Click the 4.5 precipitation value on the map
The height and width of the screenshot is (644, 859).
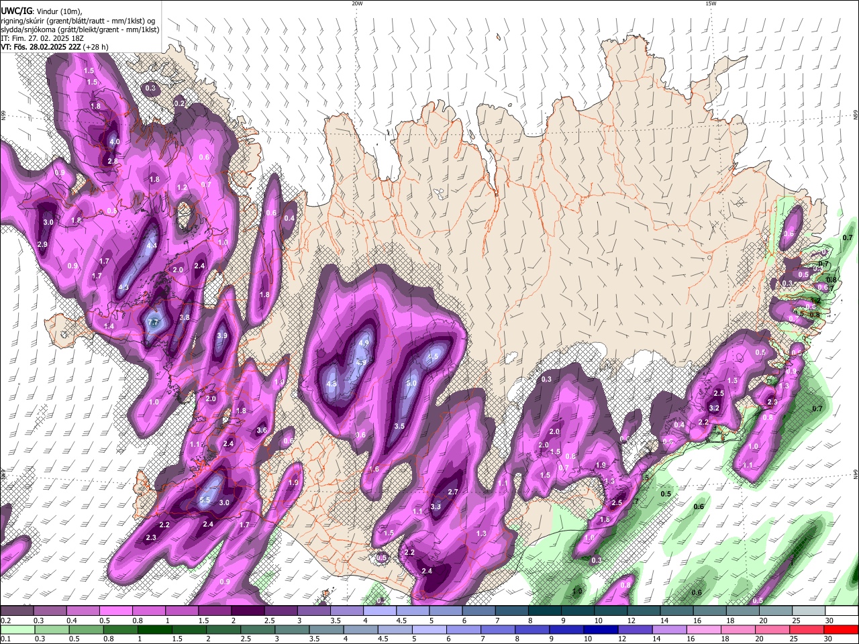tap(434, 356)
